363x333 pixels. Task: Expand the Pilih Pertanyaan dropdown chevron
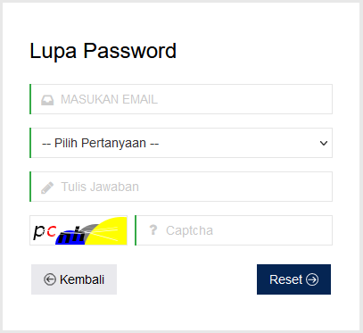[x=324, y=143]
